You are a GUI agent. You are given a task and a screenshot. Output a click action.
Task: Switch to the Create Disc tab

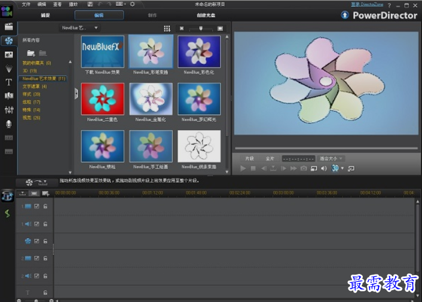[x=206, y=16]
